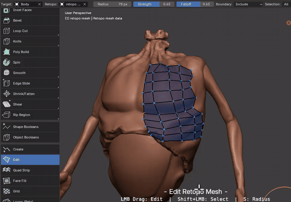Image resolution: width=291 pixels, height=202 pixels.
Task: Choose the Rip Region tool icon
Action: [x=7, y=115]
